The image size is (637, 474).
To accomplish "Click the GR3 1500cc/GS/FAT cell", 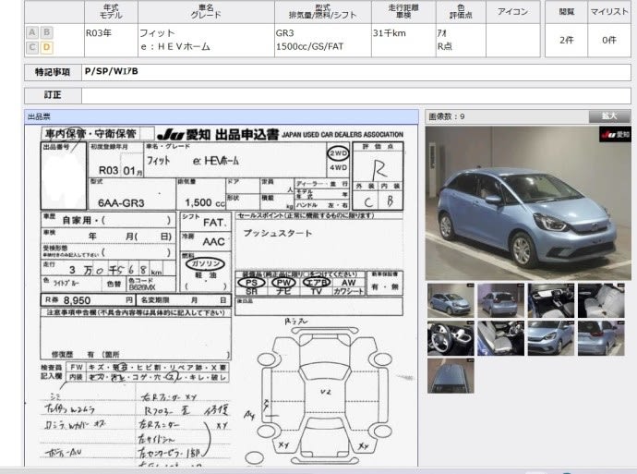I will (322, 40).
